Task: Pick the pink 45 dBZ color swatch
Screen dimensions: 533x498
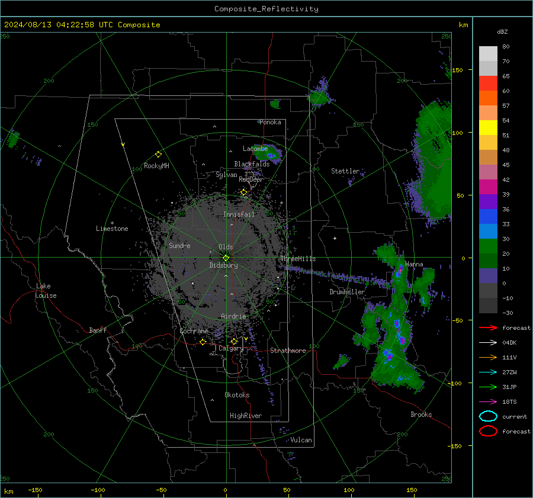Action: (x=488, y=172)
